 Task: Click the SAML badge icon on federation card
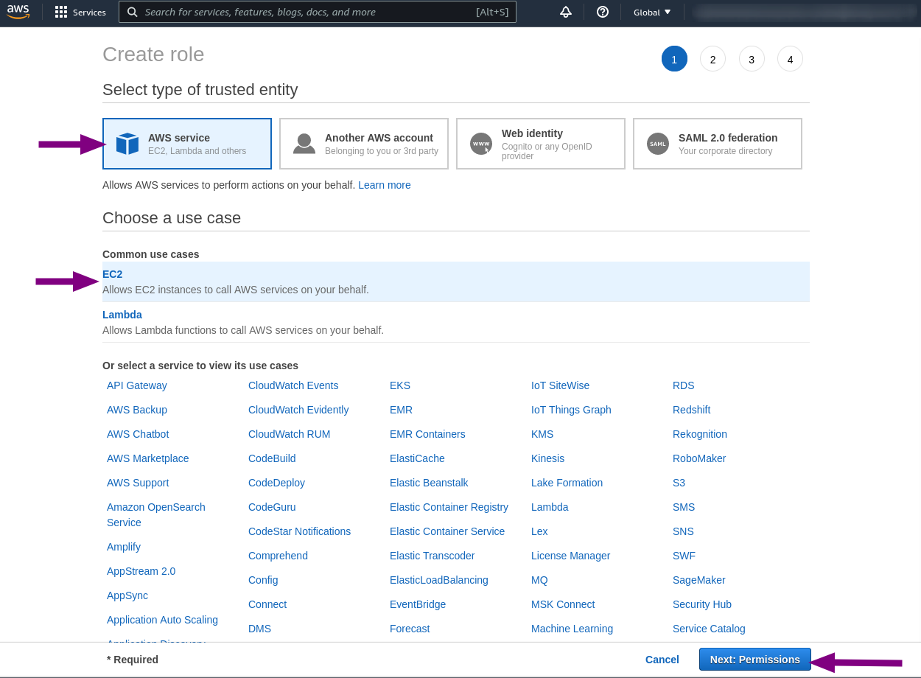[658, 143]
